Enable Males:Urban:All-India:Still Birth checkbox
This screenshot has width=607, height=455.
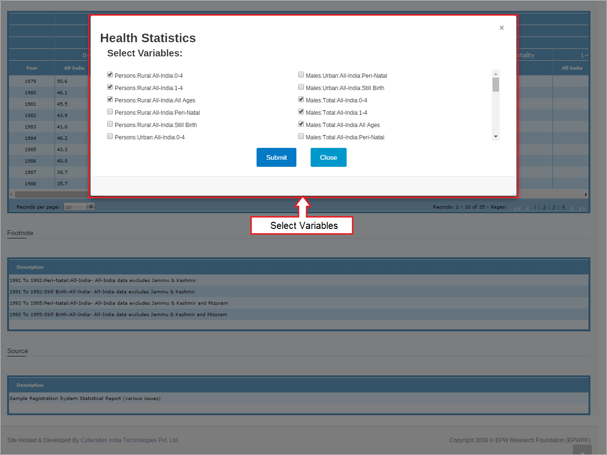[x=301, y=87]
